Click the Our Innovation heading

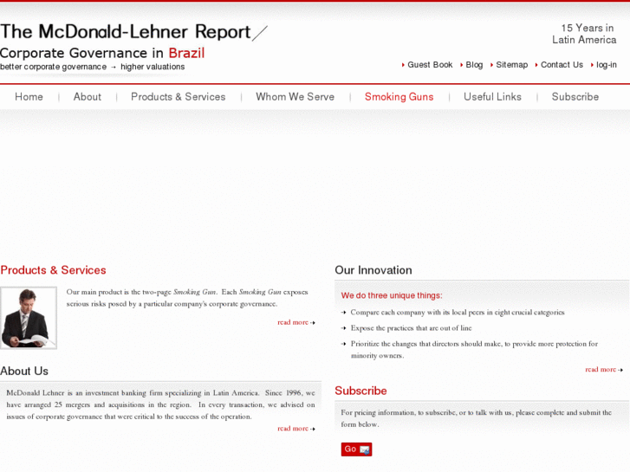click(373, 270)
